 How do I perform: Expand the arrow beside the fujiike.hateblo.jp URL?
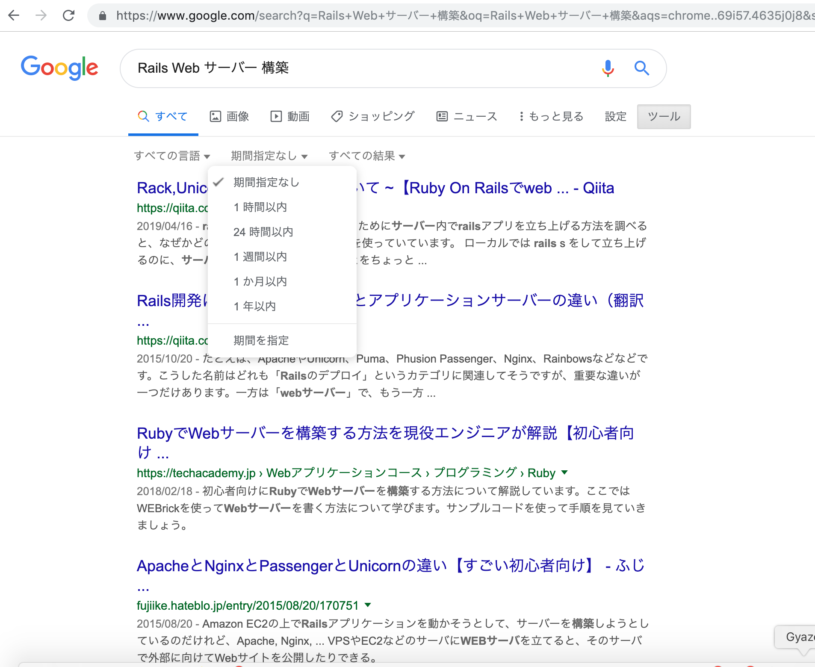368,605
